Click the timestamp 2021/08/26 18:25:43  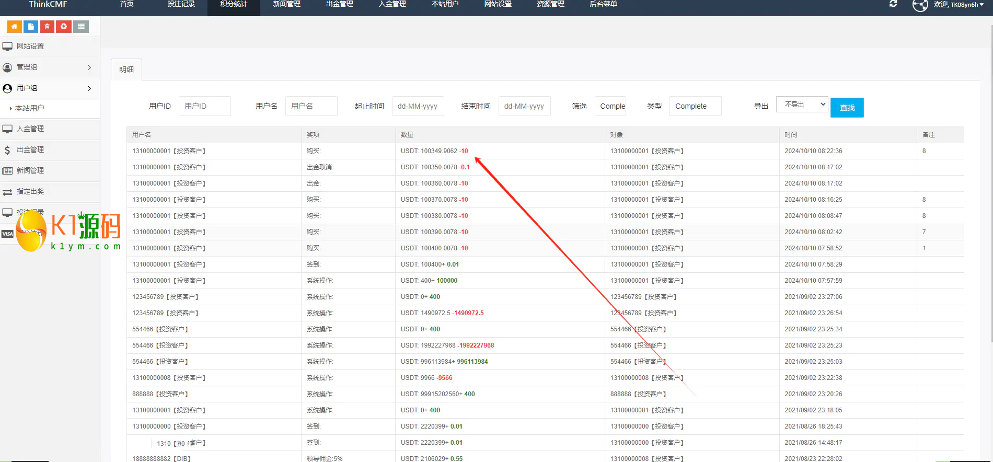(813, 426)
